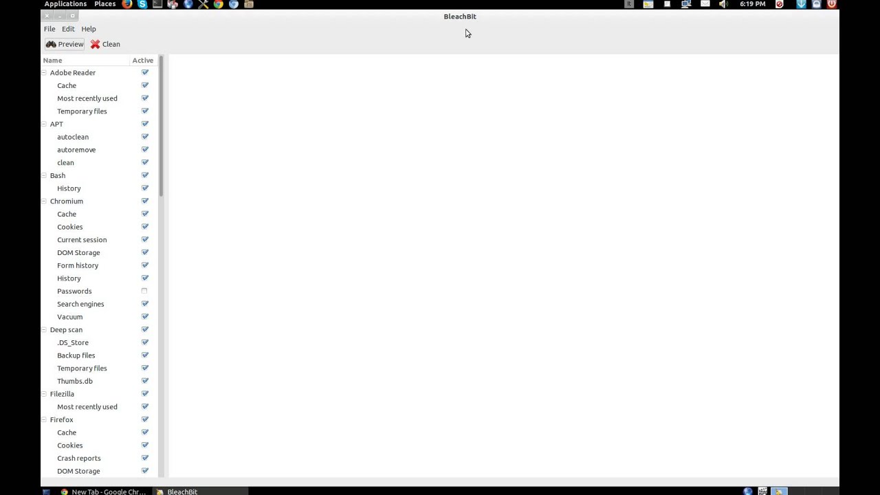Collapse the APT tree node
The height and width of the screenshot is (495, 880).
pos(45,124)
